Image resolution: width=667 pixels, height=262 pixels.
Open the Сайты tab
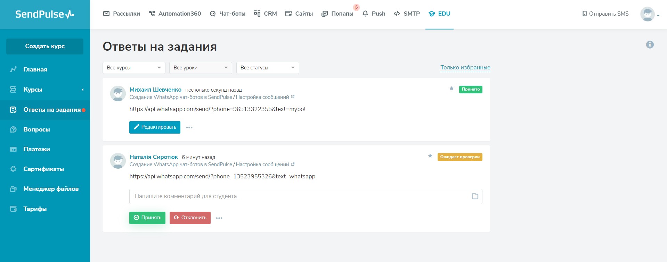click(299, 14)
